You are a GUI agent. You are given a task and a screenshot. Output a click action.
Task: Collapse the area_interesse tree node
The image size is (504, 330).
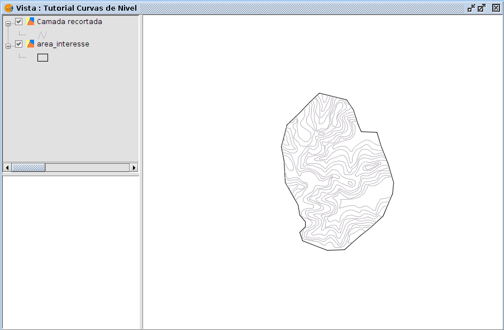(8, 46)
